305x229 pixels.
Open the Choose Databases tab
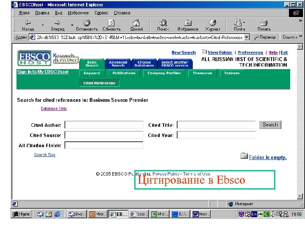[144, 64]
